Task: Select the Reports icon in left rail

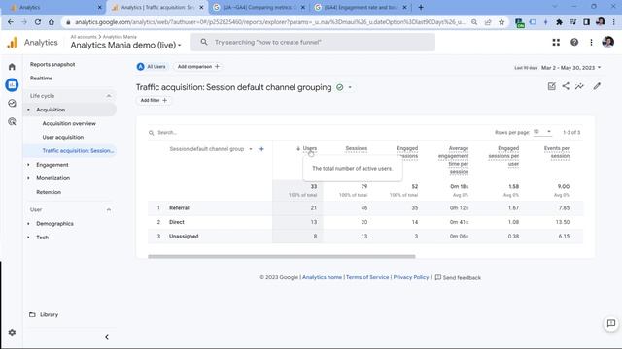Action: pos(12,84)
